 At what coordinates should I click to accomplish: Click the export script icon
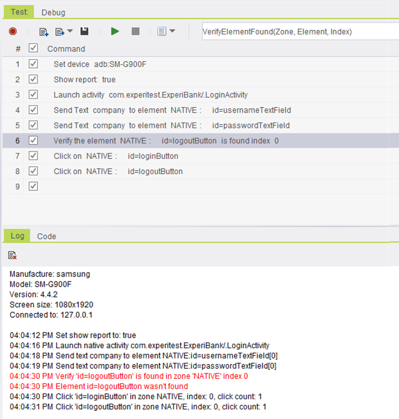tap(60, 31)
